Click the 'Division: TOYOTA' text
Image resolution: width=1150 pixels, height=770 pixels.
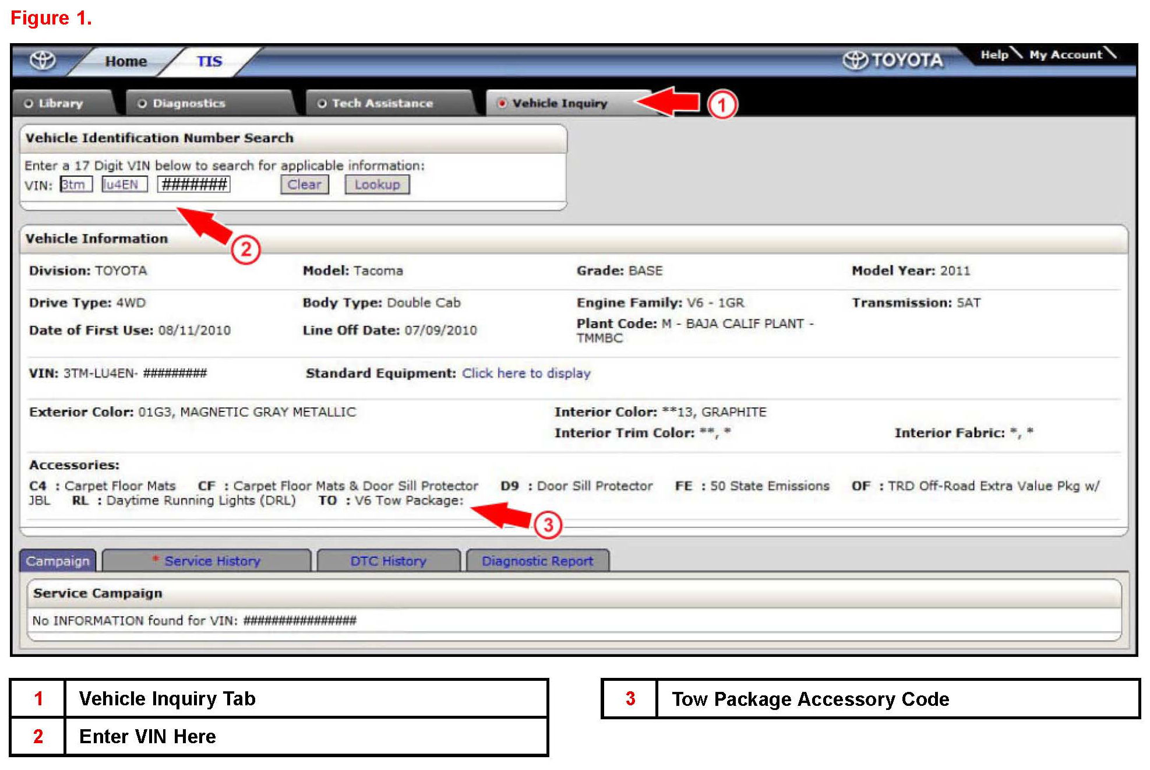click(88, 270)
